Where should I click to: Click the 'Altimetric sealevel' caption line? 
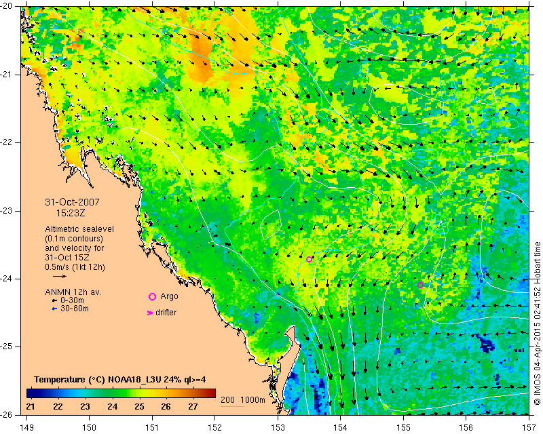click(79, 229)
